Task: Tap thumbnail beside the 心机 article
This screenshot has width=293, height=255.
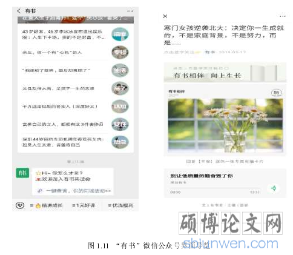Action: click(120, 52)
